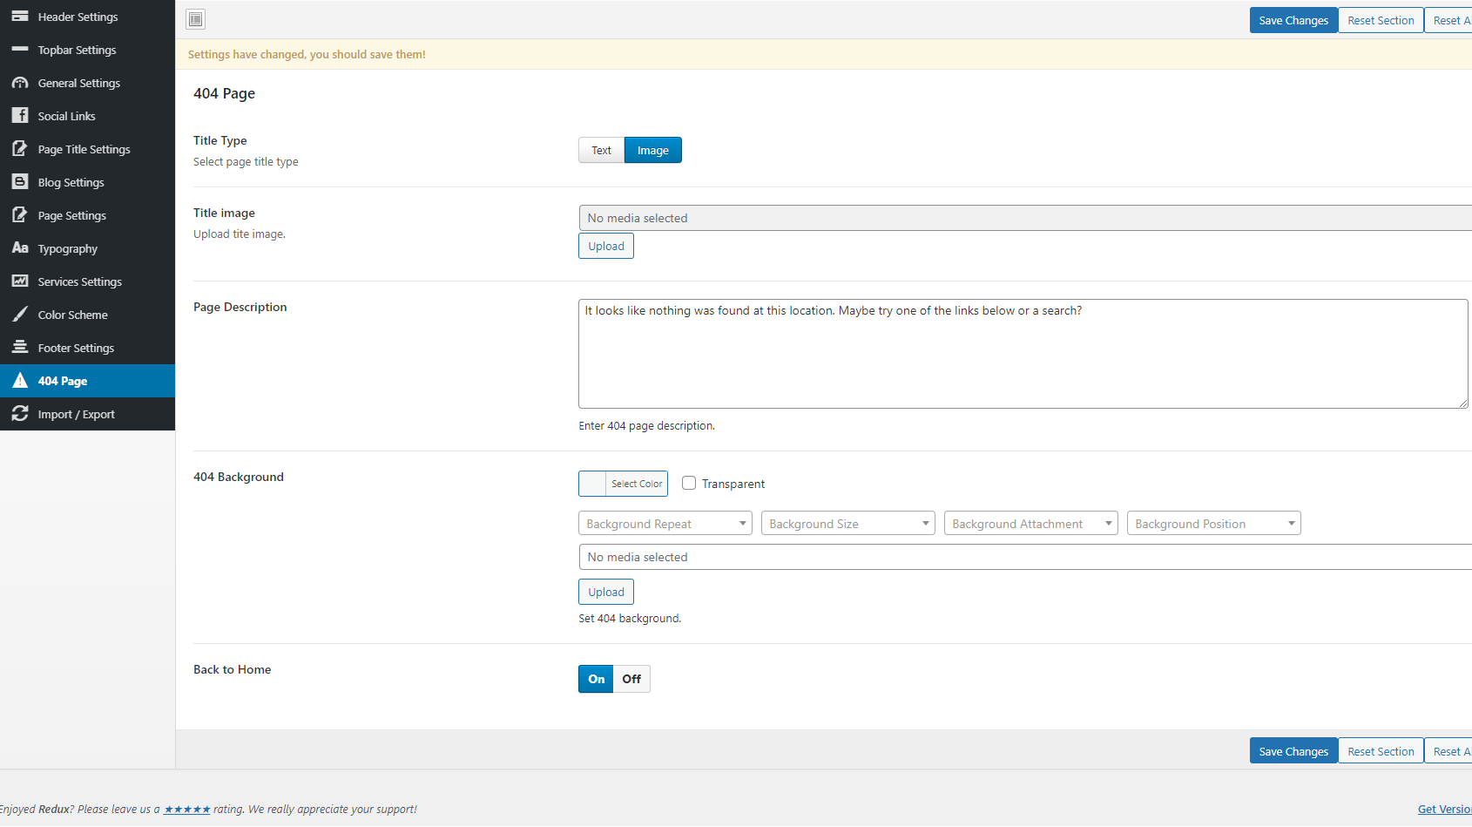Viewport: 1472px width, 827px height.
Task: Expand the Background Size dropdown
Action: click(x=847, y=524)
